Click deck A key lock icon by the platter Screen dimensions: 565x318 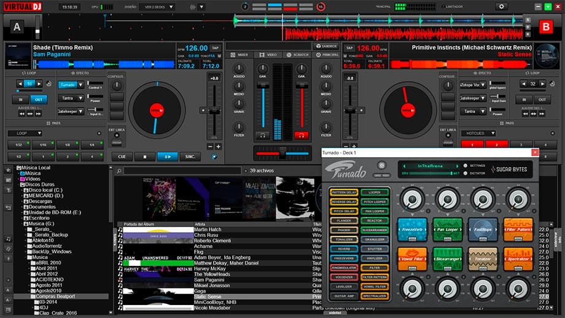[214, 157]
